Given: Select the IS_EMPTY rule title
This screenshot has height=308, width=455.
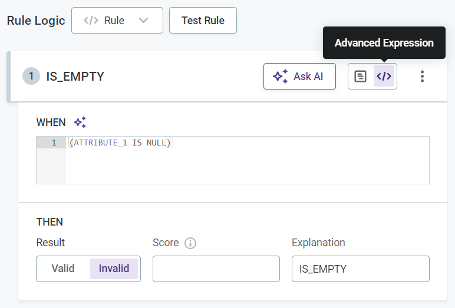Looking at the screenshot, I should click(x=75, y=77).
